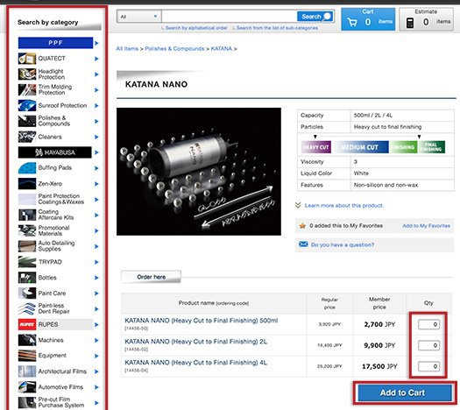Open Search by alphabetical order link
The height and width of the screenshot is (410, 460).
tap(196, 28)
